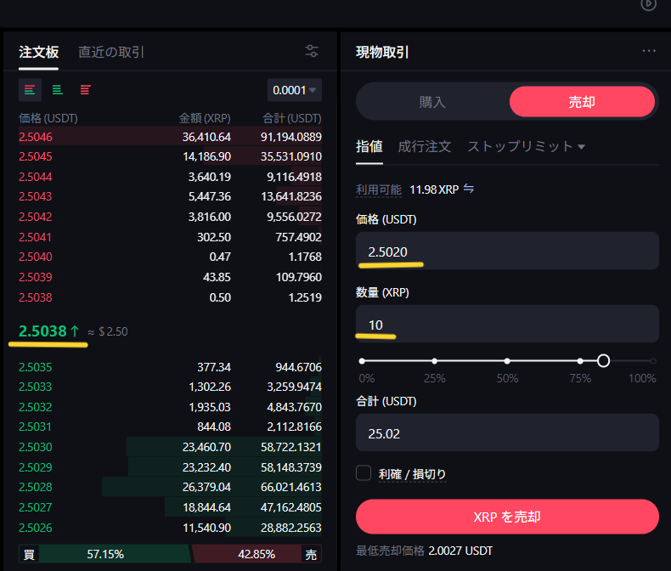Select combined buy/sell order book view icon
The image size is (671, 571).
tap(30, 89)
